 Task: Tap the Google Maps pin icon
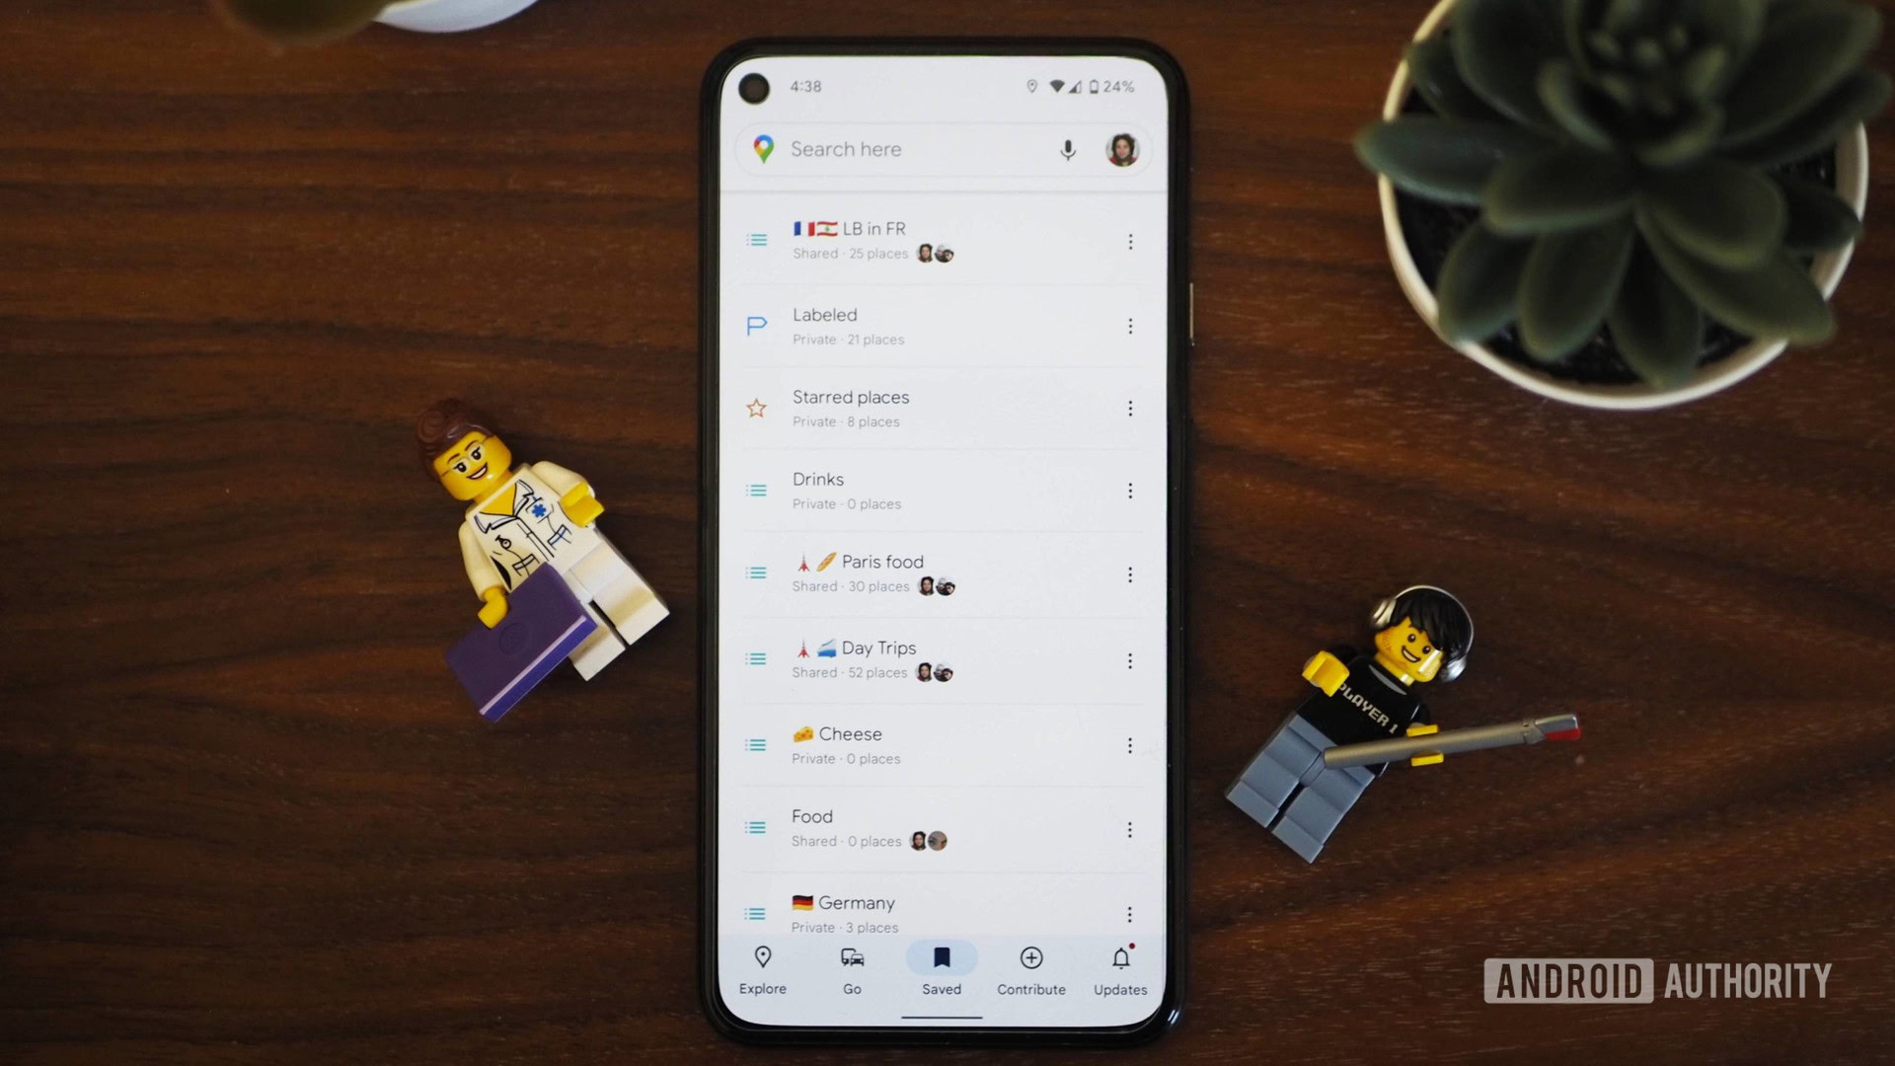[x=763, y=148]
